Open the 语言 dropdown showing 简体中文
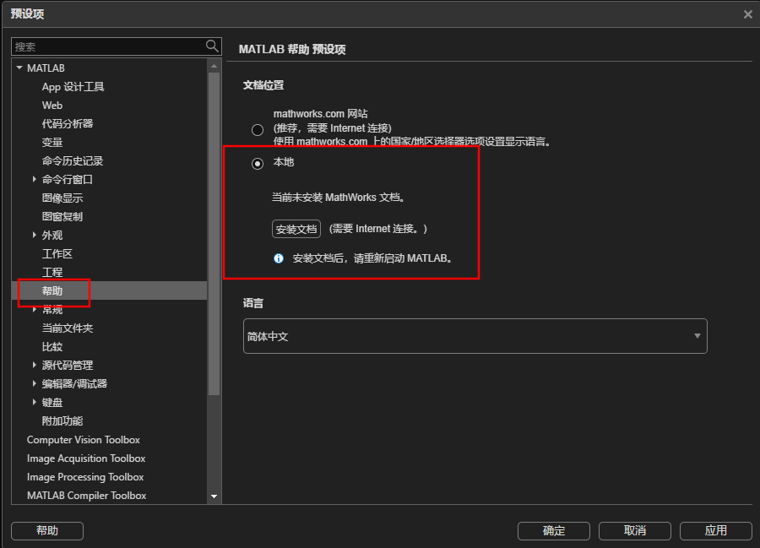The width and height of the screenshot is (760, 548). [475, 336]
